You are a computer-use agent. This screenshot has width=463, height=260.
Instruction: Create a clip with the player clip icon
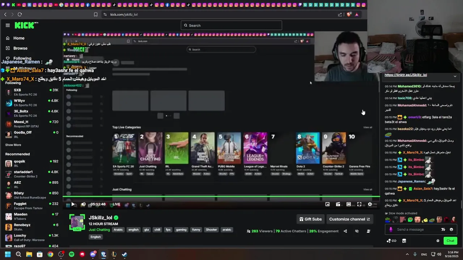click(338, 204)
